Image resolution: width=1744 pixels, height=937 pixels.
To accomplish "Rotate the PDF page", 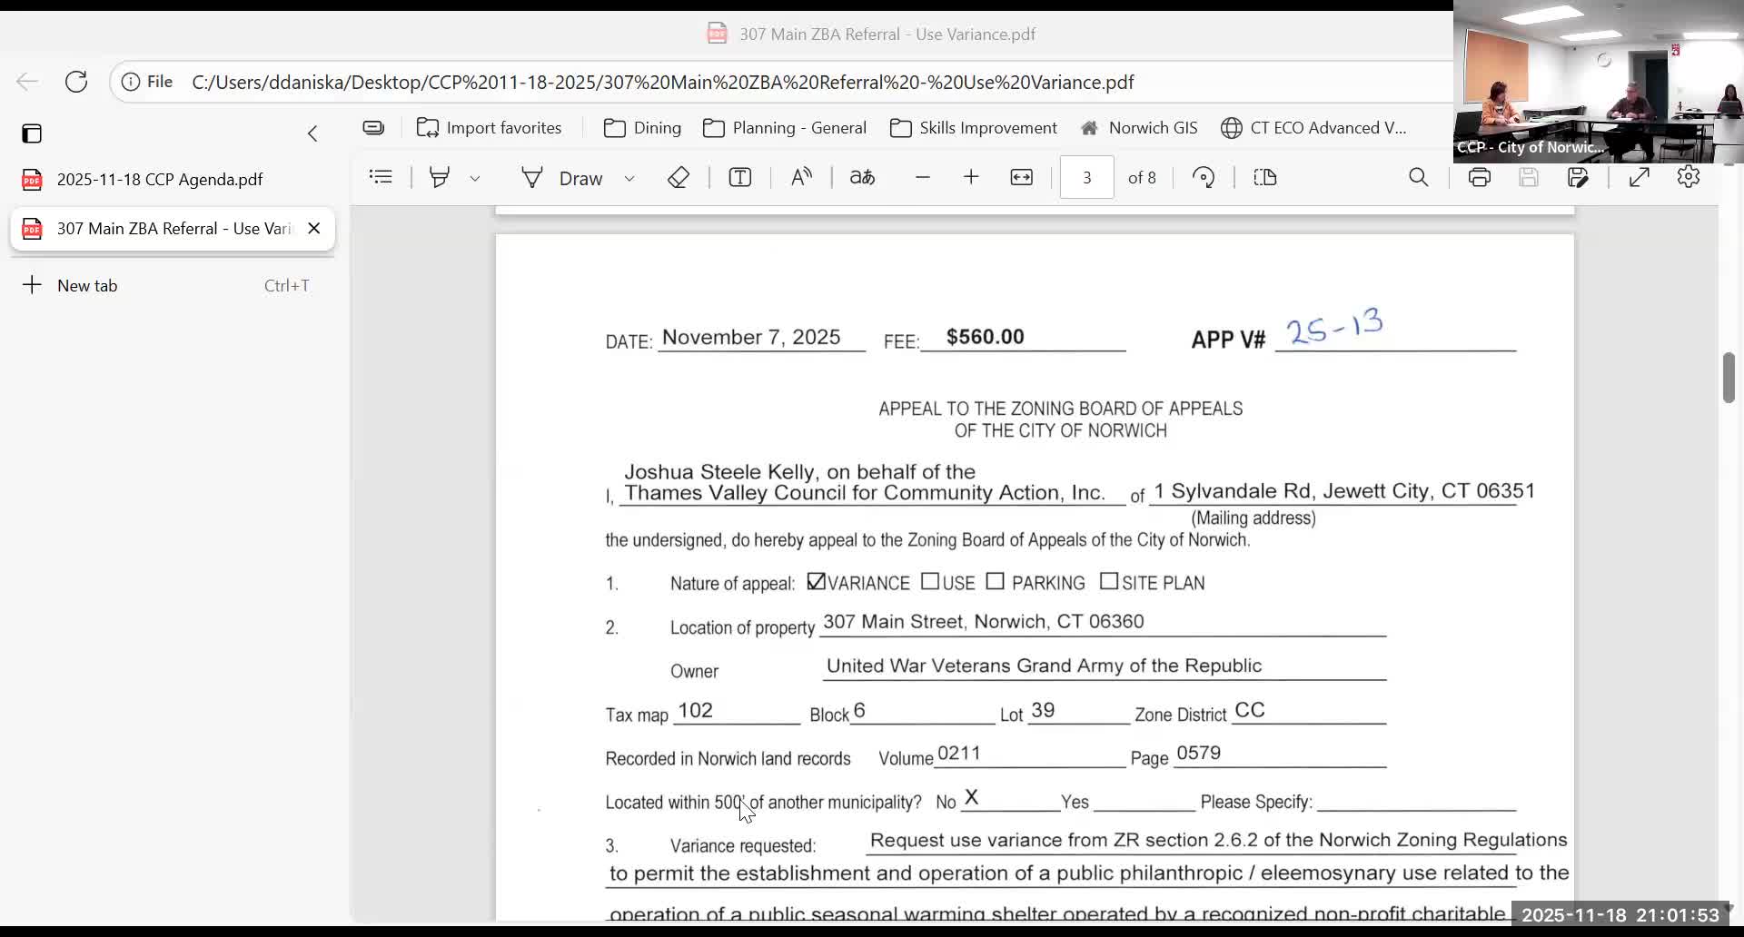I will 1204,178.
